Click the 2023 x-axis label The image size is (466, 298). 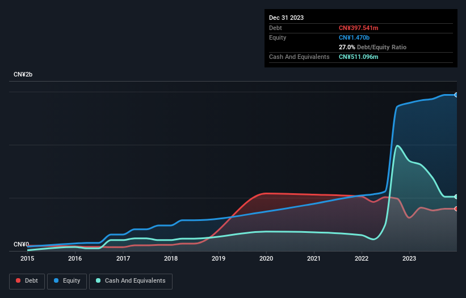(x=409, y=258)
